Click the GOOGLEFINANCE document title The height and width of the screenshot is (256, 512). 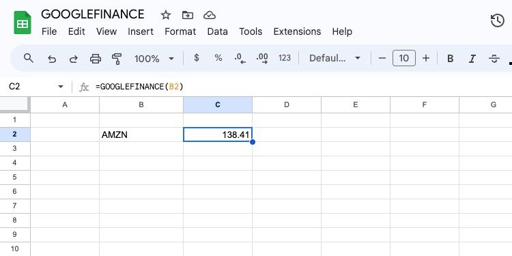click(x=93, y=14)
